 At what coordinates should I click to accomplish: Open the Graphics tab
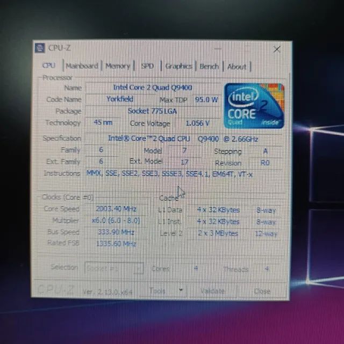(178, 66)
